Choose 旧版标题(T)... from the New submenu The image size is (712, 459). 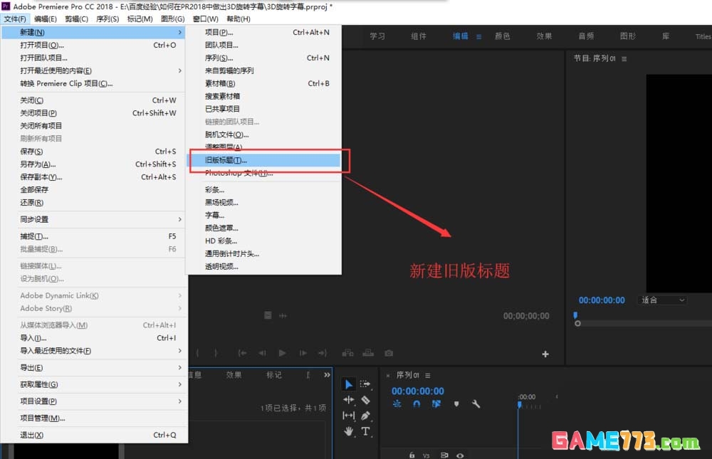[264, 160]
